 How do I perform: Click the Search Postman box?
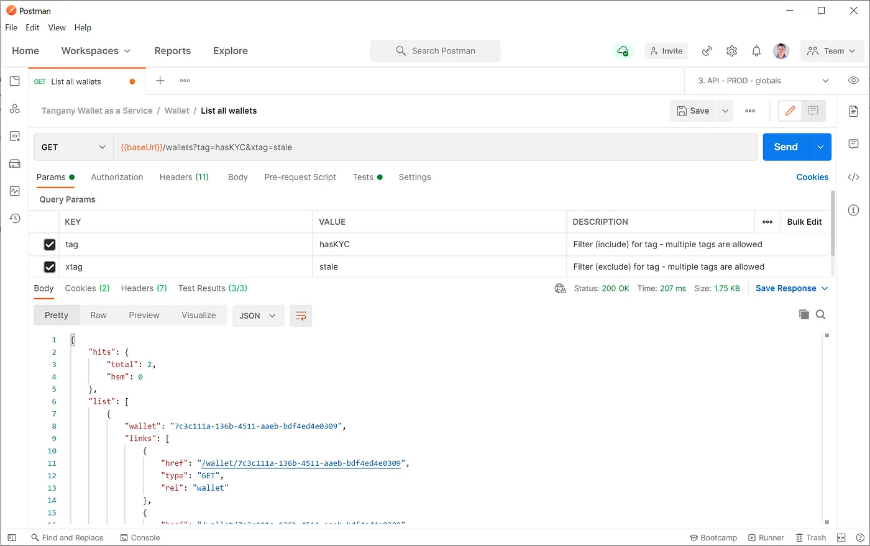[x=435, y=51]
